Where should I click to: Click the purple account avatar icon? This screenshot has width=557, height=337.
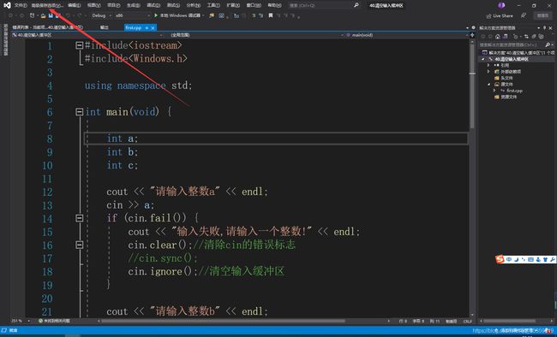click(x=501, y=5)
